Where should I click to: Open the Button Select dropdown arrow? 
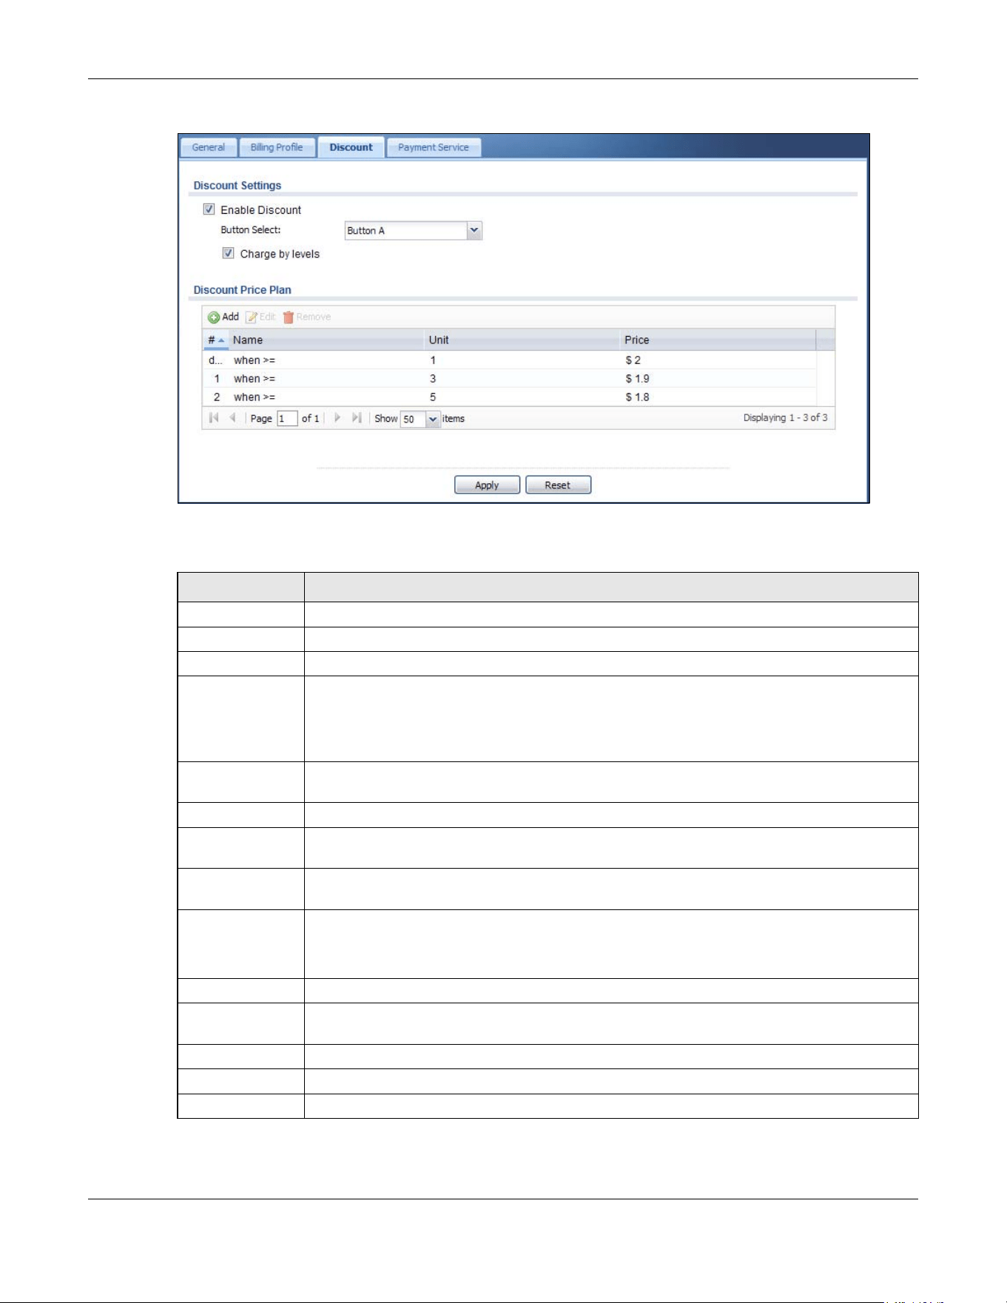[x=475, y=231]
